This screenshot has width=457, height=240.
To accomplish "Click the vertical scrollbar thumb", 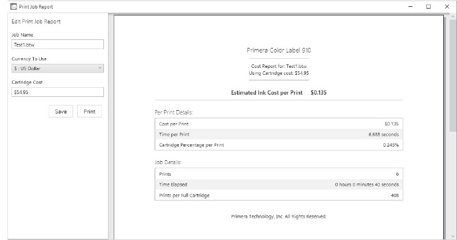I will [x=453, y=76].
